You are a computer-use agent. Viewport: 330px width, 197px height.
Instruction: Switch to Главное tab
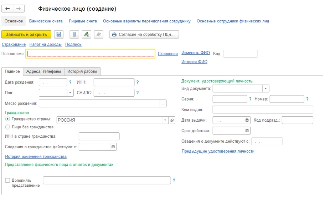(12, 71)
